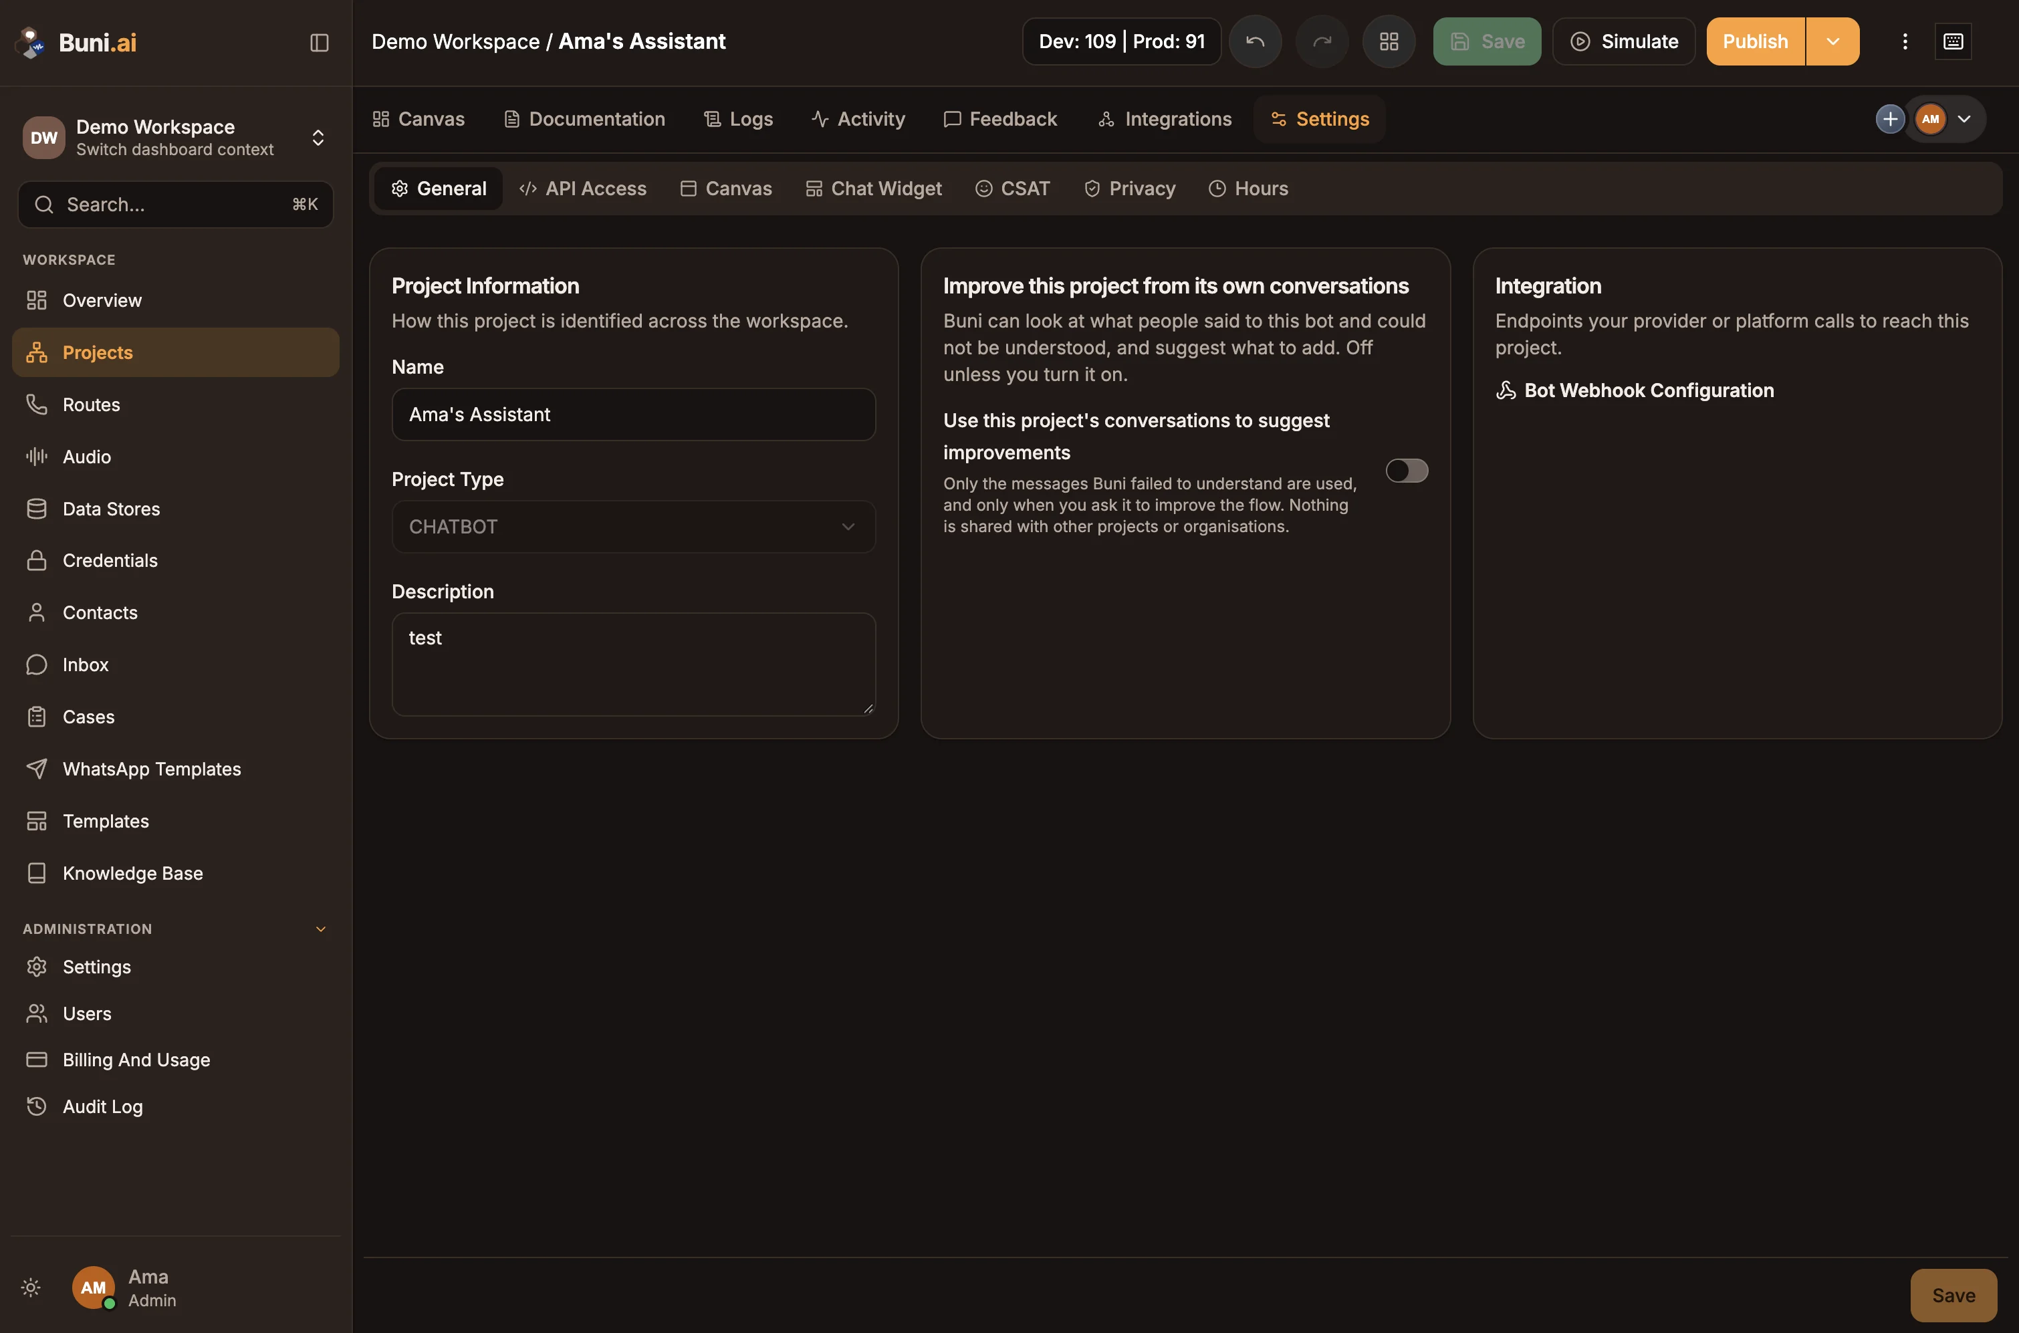Open Credentials in sidebar
Viewport: 2019px width, 1333px height.
click(175, 560)
